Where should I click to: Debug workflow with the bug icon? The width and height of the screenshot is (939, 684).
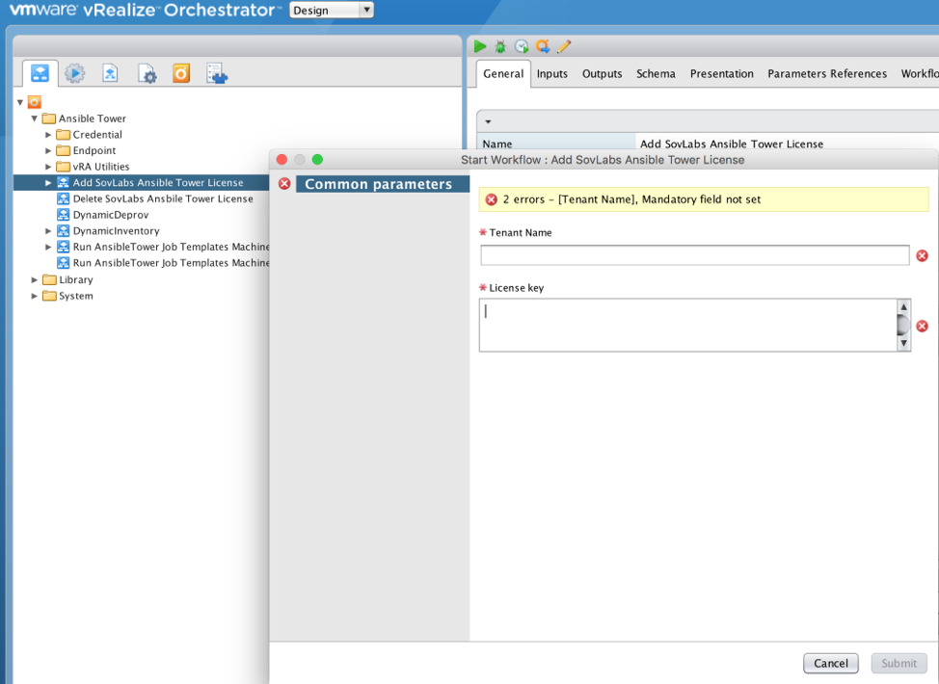coord(500,46)
